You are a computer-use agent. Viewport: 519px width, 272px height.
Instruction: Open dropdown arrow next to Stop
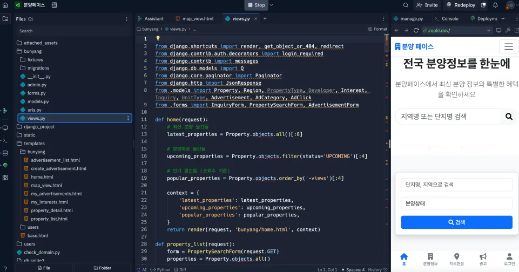(x=272, y=5)
